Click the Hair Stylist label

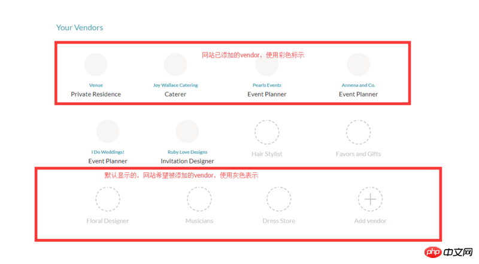pos(267,154)
